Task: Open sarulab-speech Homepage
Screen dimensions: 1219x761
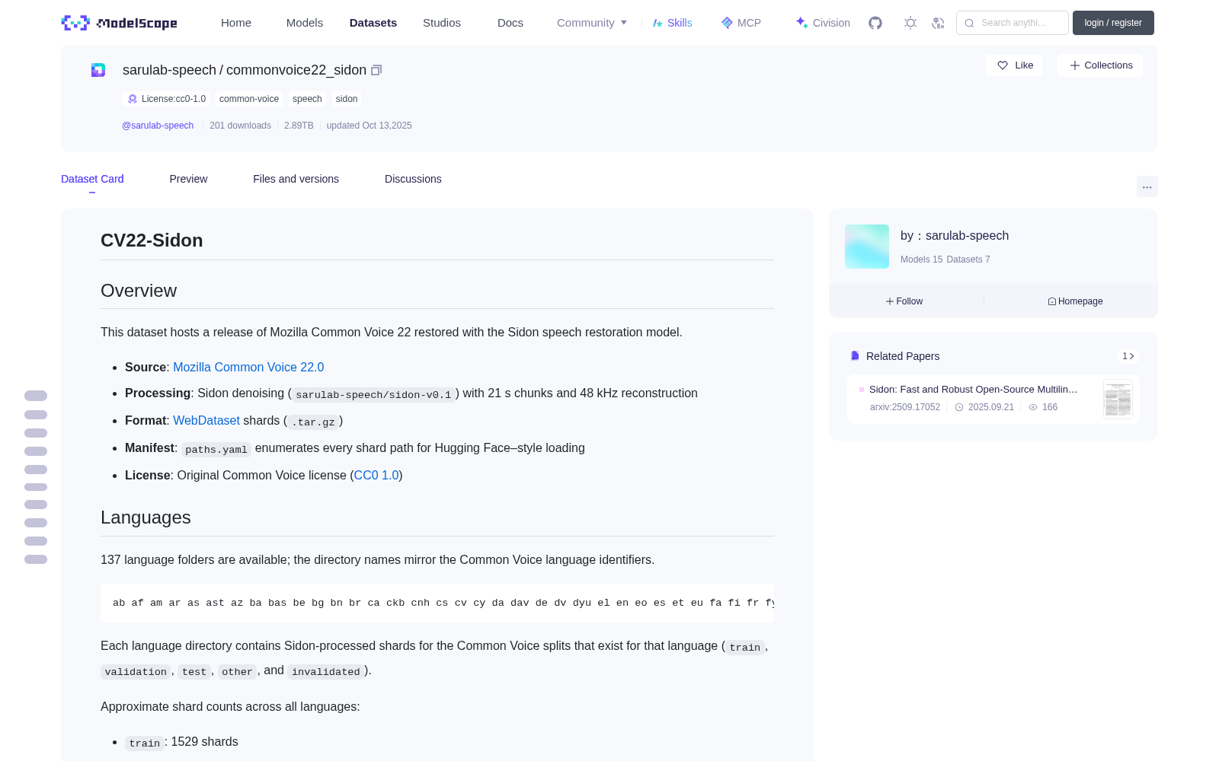Action: [1075, 301]
